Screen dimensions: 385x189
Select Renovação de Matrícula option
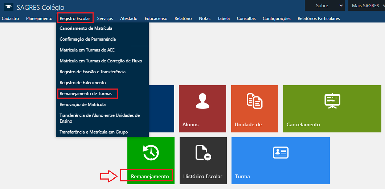click(x=82, y=104)
